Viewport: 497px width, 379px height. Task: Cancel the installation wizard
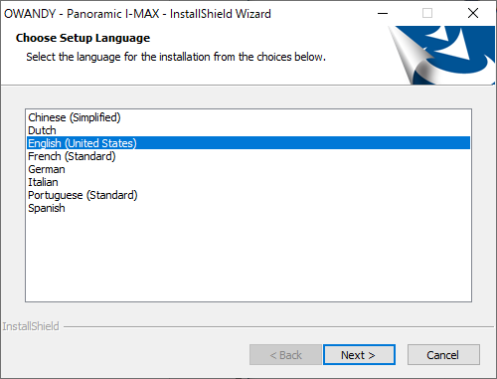click(x=443, y=355)
